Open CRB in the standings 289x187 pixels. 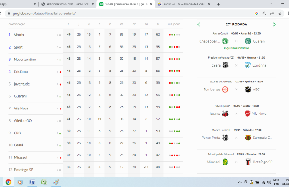point(17,133)
